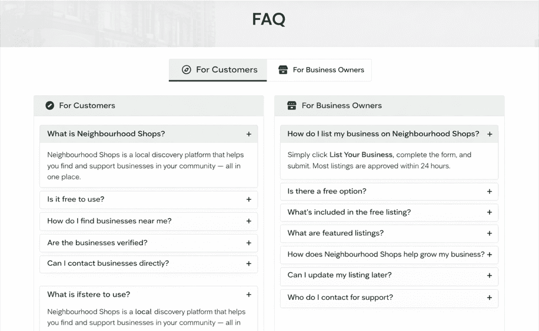Click store icon in Business Owners panel header
This screenshot has height=331, width=539.
[x=292, y=106]
